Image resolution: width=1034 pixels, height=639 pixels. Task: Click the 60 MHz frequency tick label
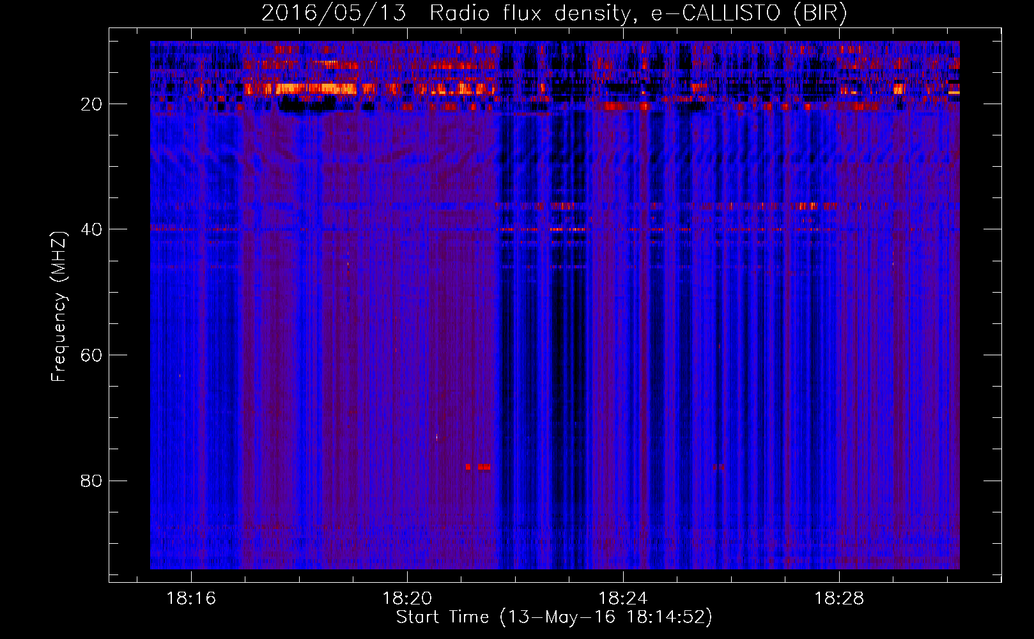pos(92,355)
